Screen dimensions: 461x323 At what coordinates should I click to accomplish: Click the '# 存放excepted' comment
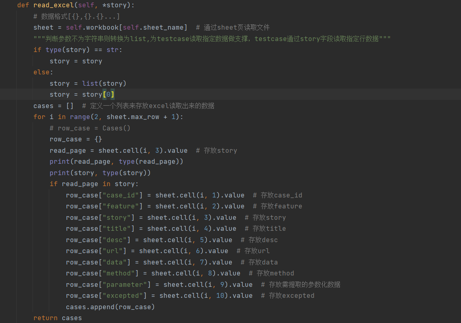288,296
